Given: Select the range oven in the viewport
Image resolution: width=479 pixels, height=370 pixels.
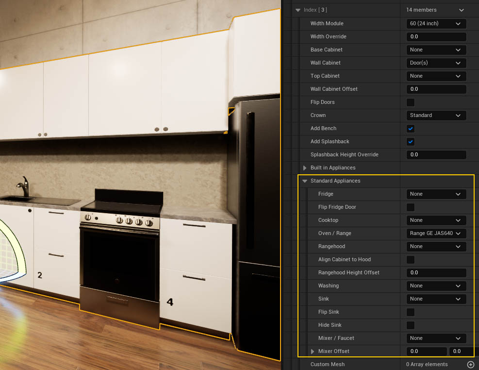Looking at the screenshot, I should (121, 260).
